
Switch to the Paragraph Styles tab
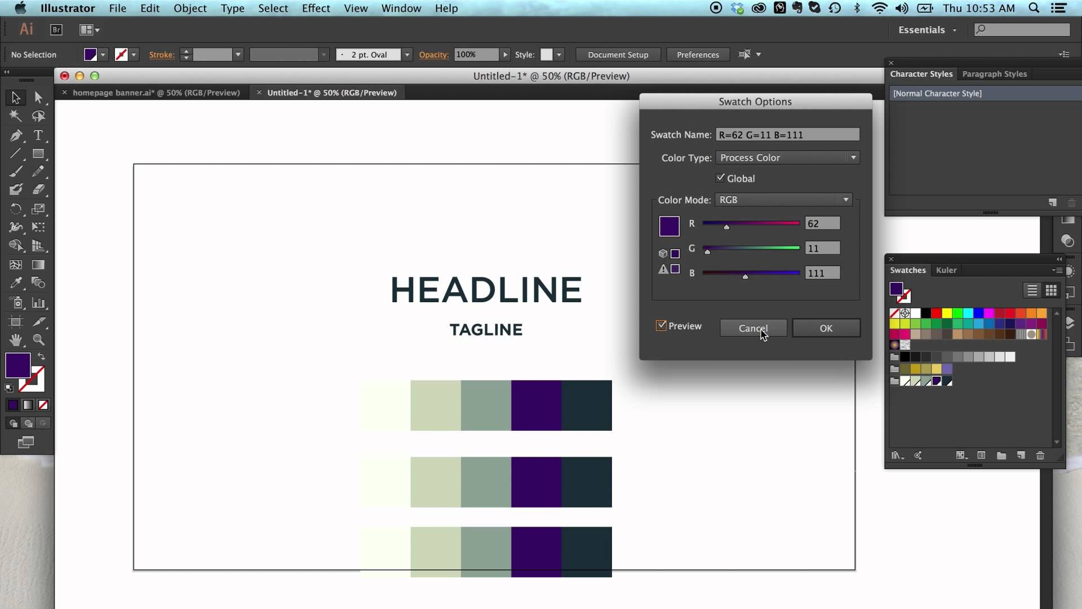pyautogui.click(x=994, y=74)
